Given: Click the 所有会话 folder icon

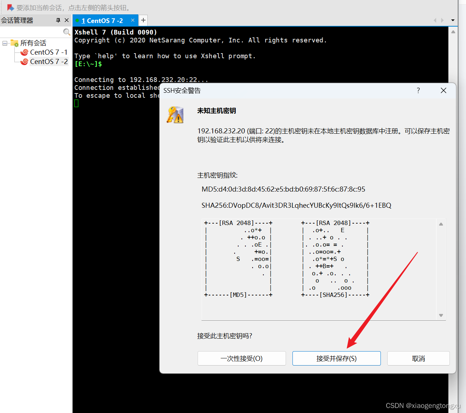Looking at the screenshot, I should pyautogui.click(x=15, y=43).
